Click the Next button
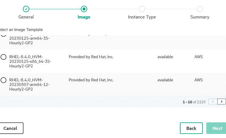The height and width of the screenshot is (138, 226). 216,128
